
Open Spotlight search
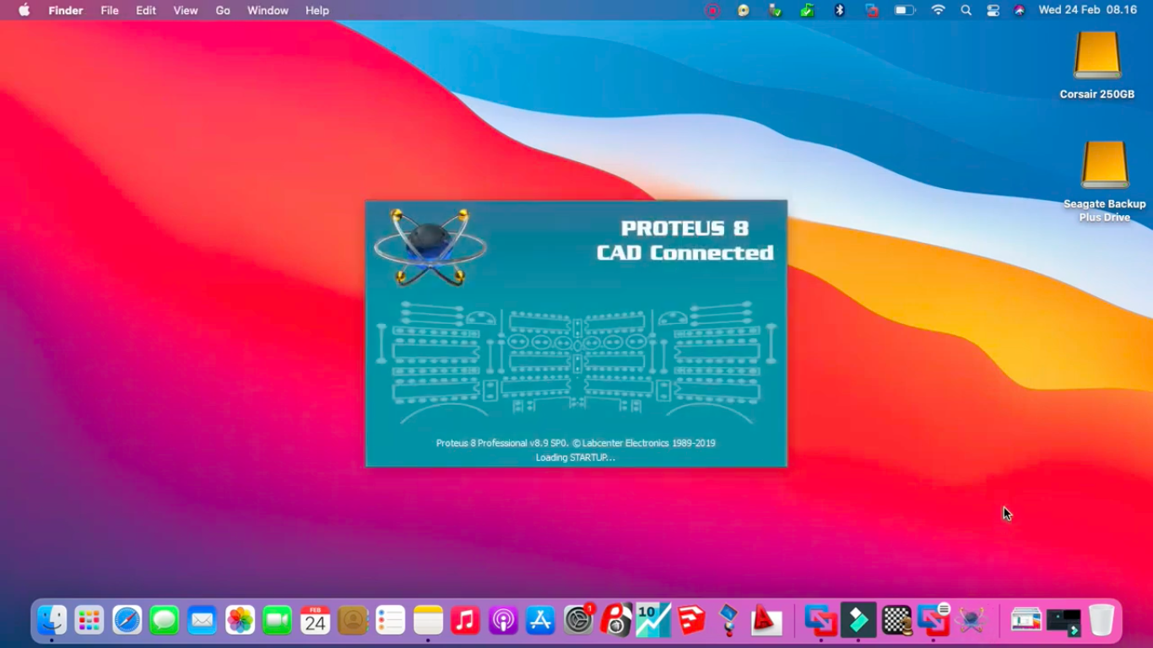click(965, 10)
